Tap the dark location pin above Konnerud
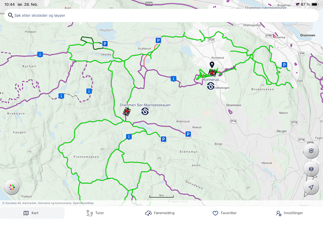The height and width of the screenshot is (225, 323). (x=212, y=65)
